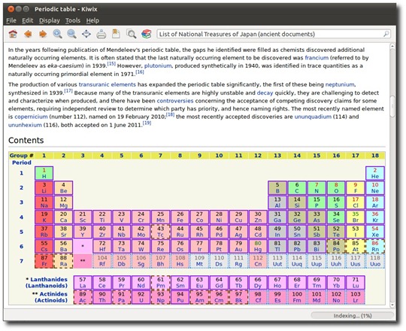Image resolution: width=406 pixels, height=331 pixels.
Task: Print the page using the printer icon
Action: [x=101, y=34]
